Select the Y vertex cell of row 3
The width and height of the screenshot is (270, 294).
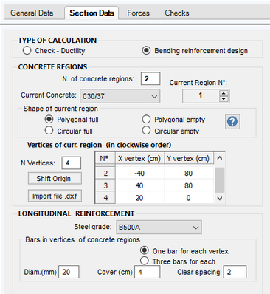point(189,185)
